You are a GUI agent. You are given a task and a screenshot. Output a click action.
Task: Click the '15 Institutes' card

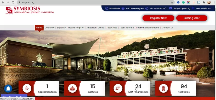point(84,88)
